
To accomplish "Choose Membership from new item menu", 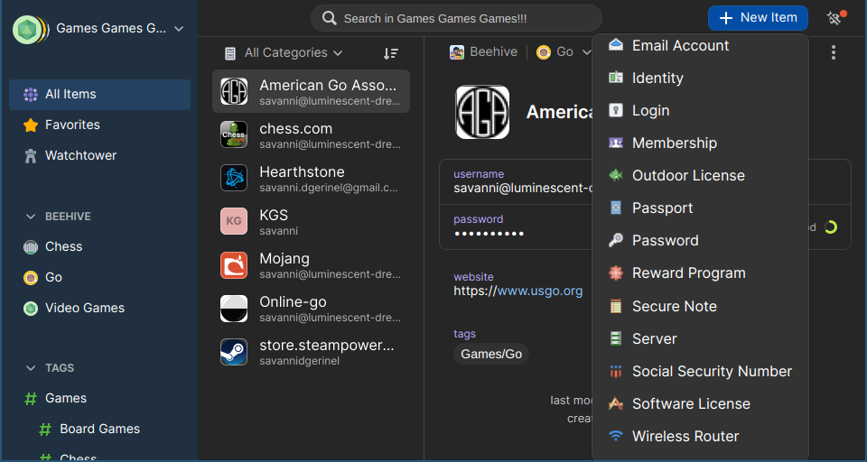I will pos(700,143).
